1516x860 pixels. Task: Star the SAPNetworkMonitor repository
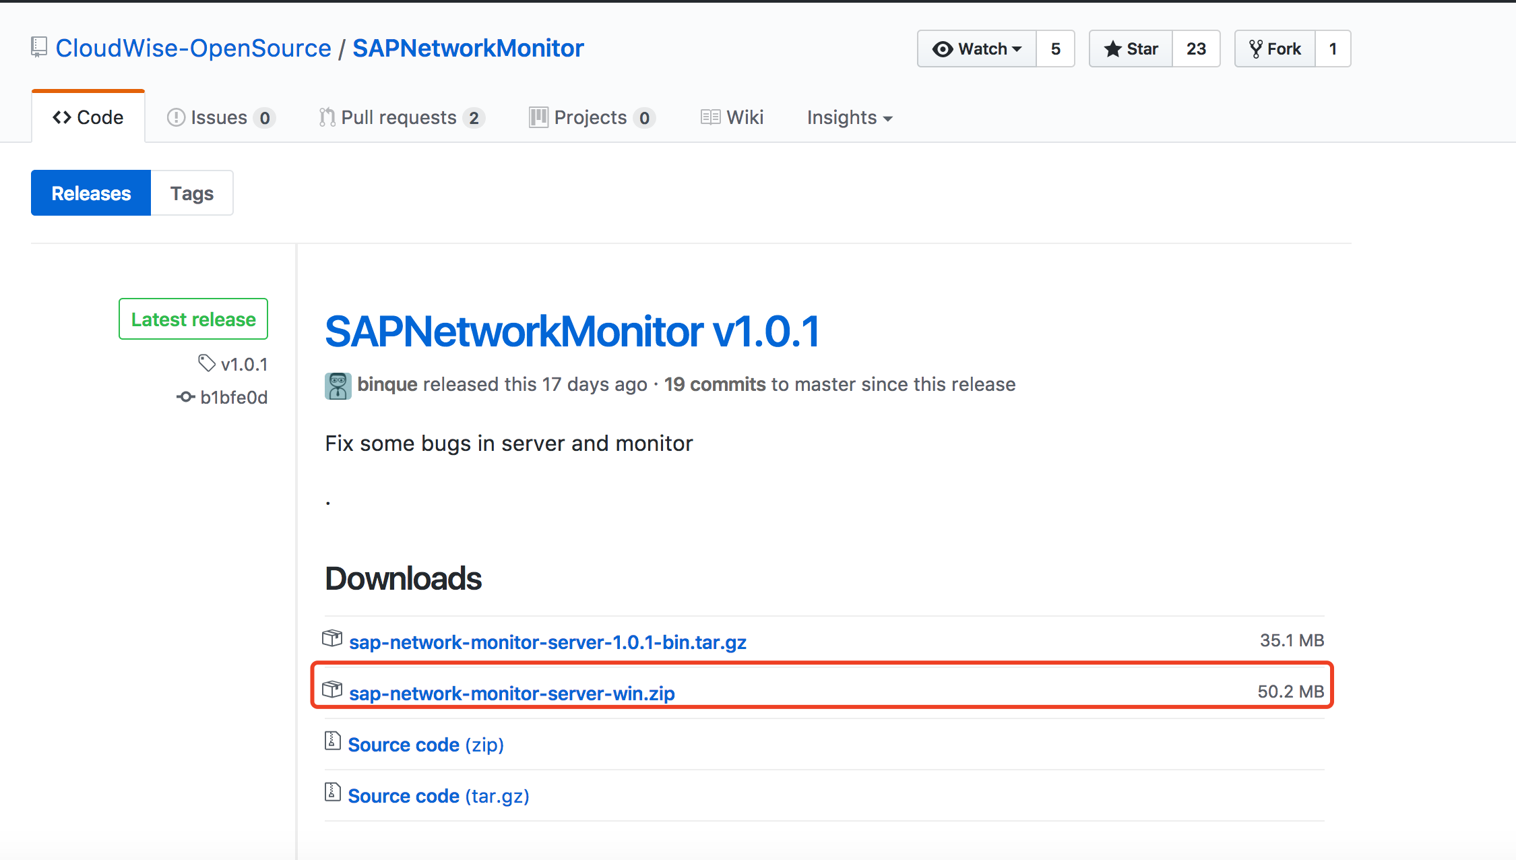tap(1131, 49)
